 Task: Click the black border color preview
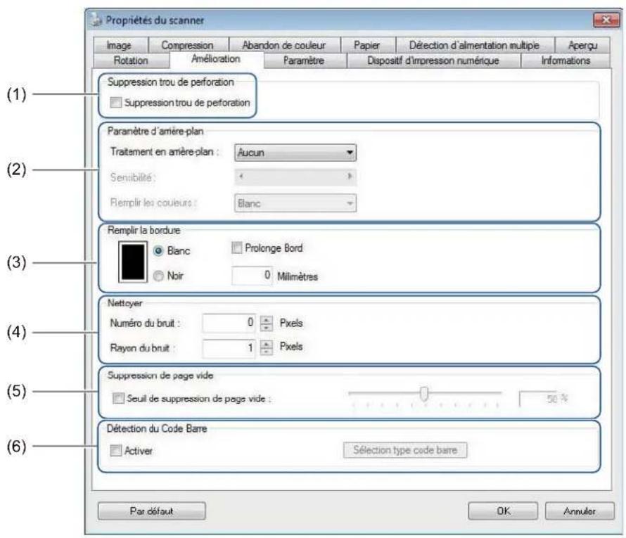click(133, 262)
